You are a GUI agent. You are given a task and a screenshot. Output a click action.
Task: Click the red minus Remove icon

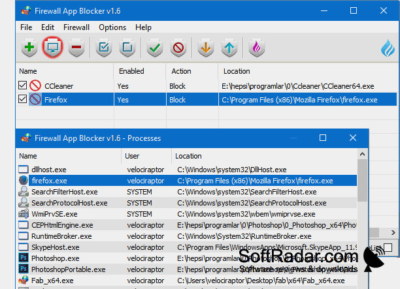(76, 48)
